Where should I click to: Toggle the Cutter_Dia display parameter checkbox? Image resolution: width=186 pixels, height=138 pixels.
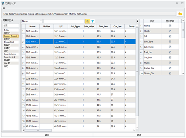click(x=169, y=68)
